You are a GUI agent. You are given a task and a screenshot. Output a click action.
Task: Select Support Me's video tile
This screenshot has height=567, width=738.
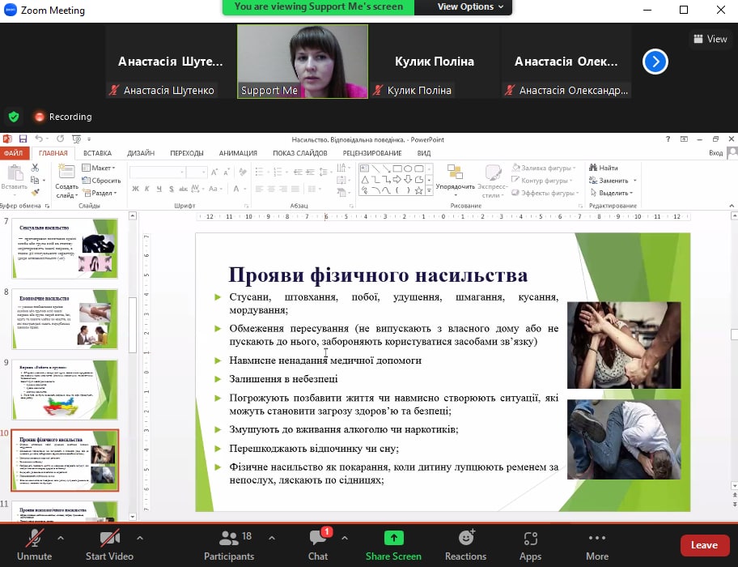(x=302, y=62)
